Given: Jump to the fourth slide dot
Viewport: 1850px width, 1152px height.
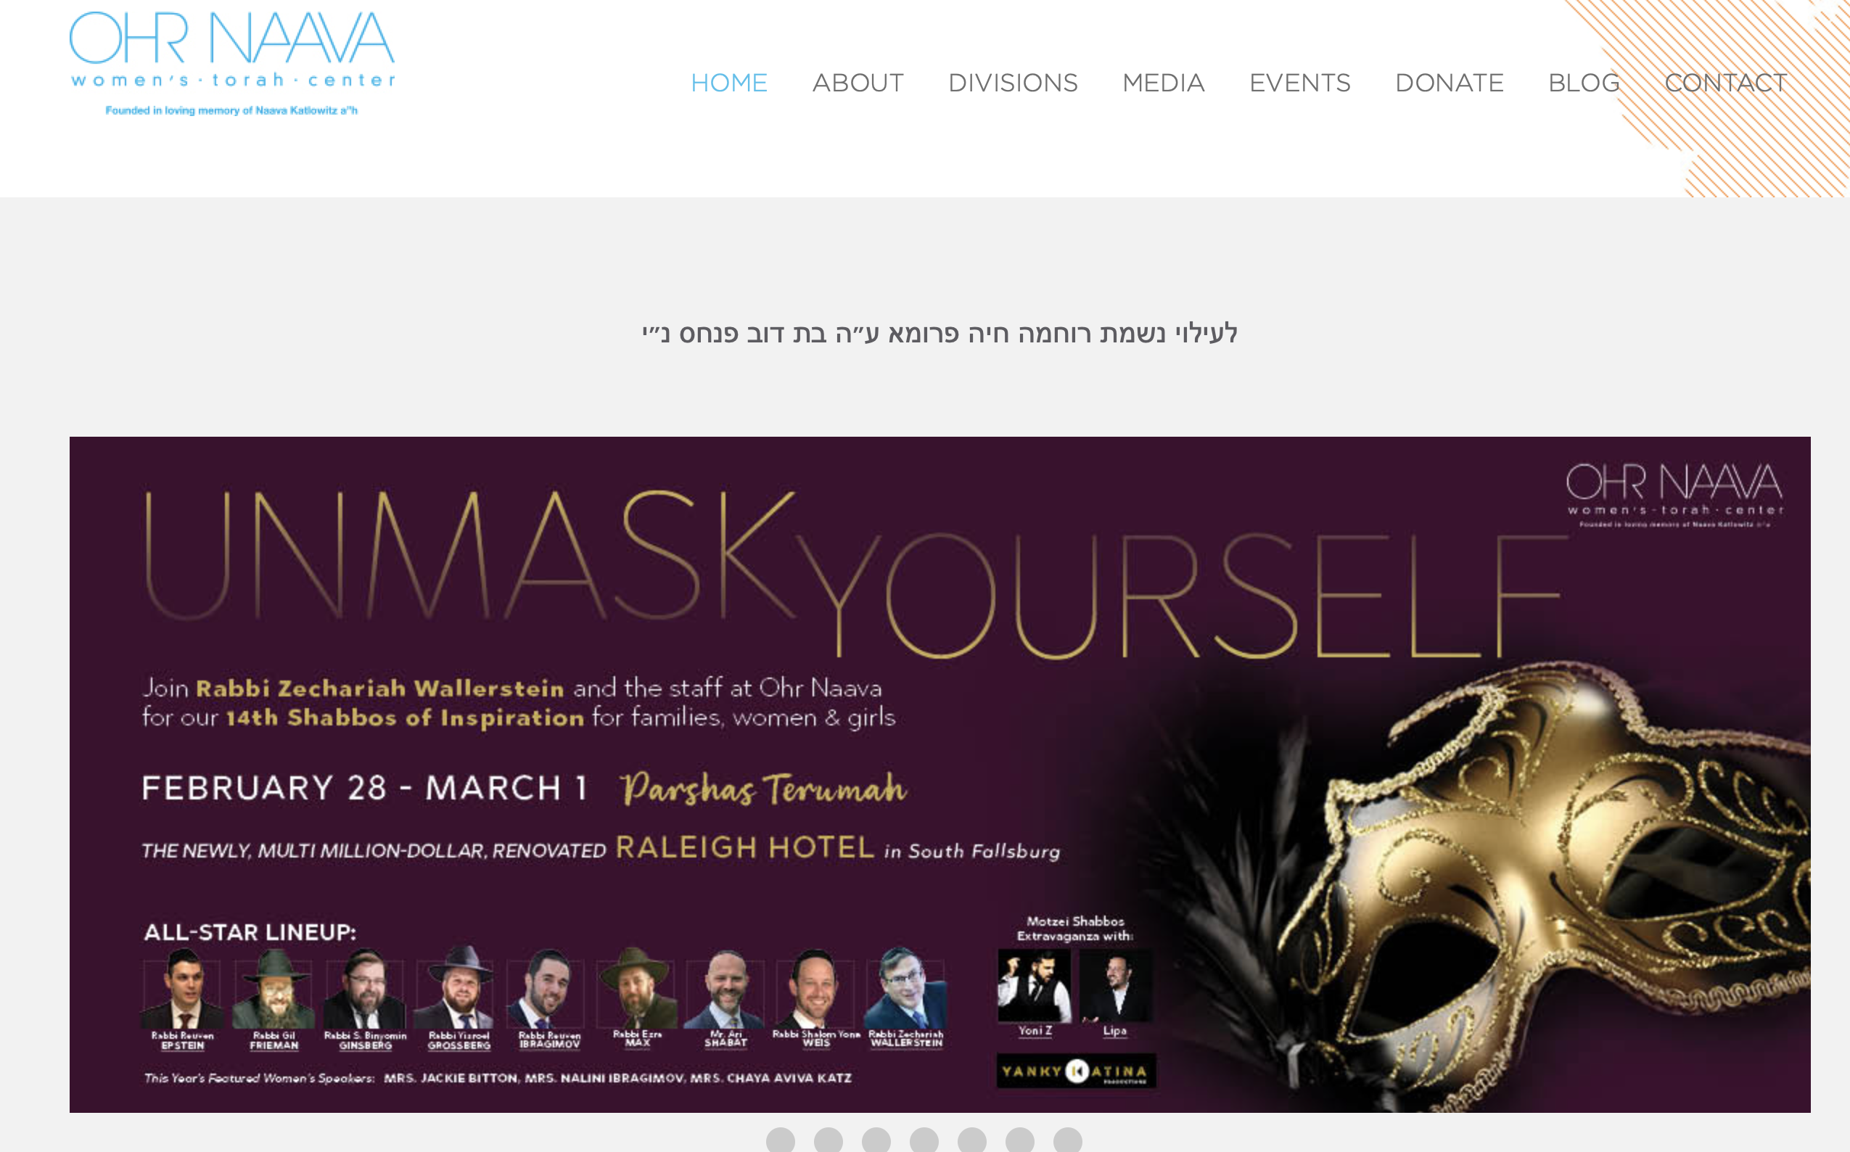Looking at the screenshot, I should (x=924, y=1140).
